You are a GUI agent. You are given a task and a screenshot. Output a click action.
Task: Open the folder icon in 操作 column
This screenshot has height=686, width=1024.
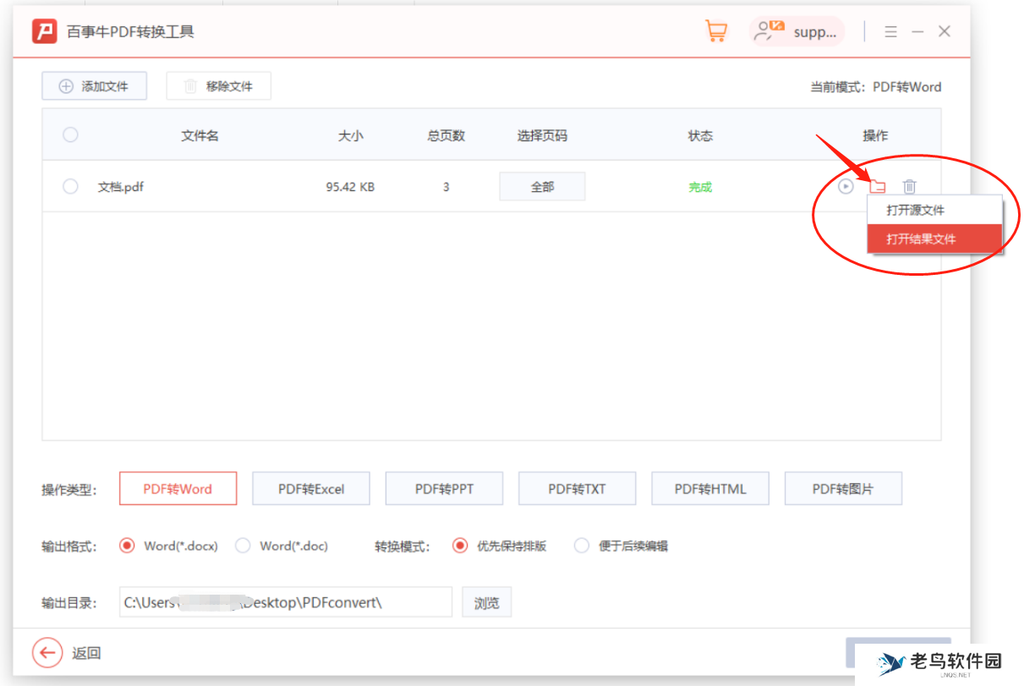[878, 186]
